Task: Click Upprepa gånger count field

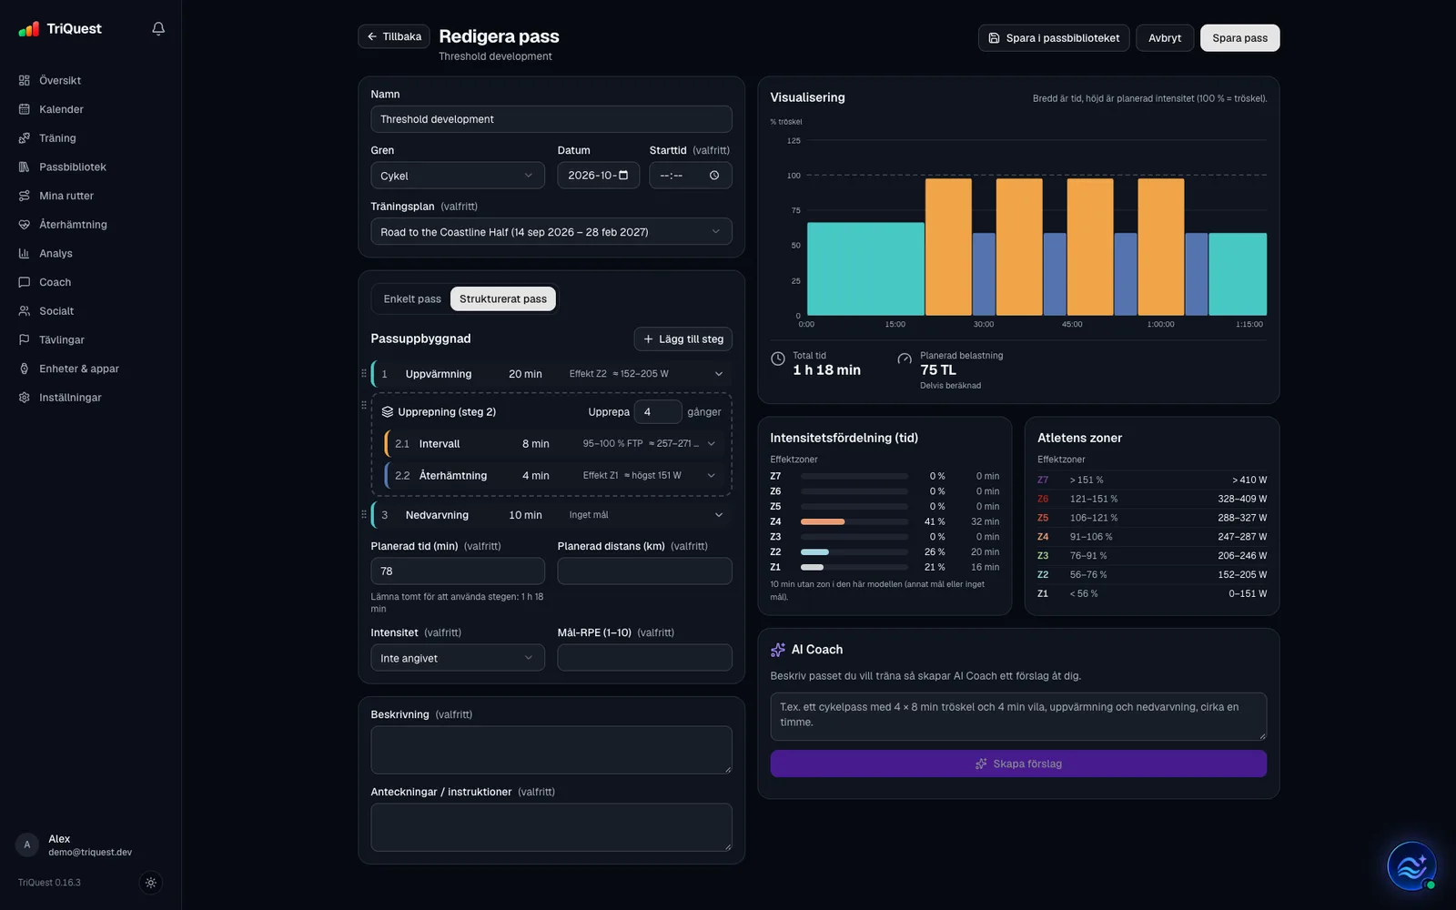Action: click(658, 412)
